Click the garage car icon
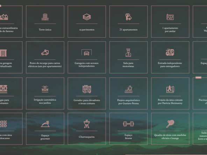207x155 pixels. pos(87,52)
